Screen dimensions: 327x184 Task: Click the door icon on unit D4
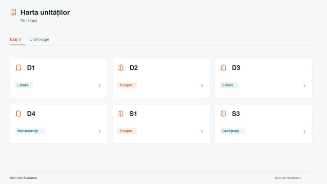coord(18,113)
